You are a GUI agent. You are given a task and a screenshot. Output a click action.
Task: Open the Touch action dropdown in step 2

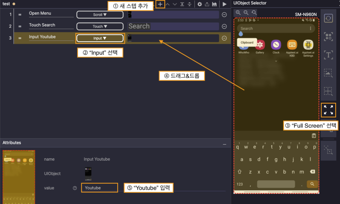tap(100, 27)
